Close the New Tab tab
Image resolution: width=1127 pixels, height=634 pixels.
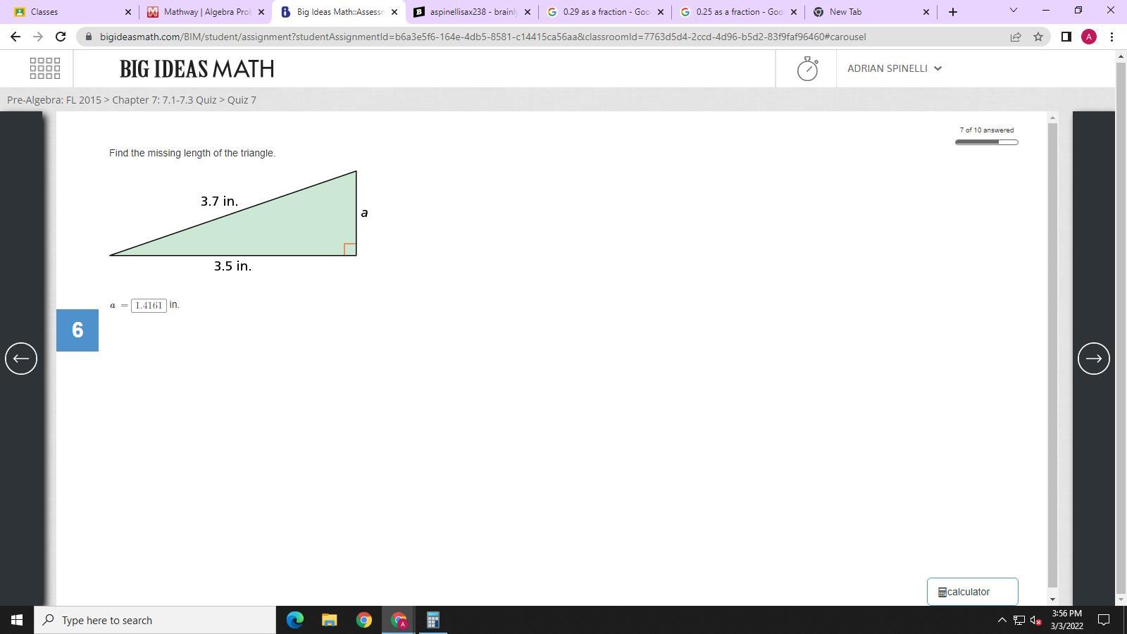point(926,12)
